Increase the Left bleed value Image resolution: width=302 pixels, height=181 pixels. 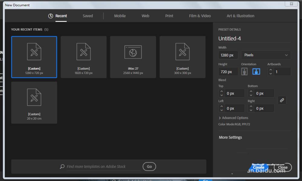pos(221,106)
